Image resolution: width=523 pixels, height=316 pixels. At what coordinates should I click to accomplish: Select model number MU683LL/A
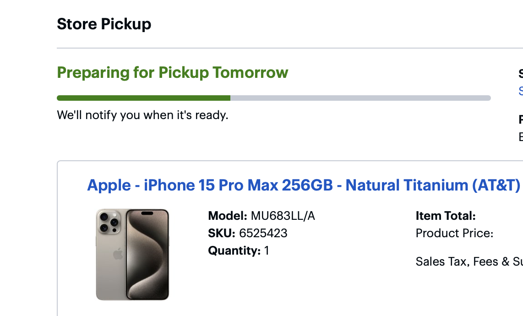pos(283,216)
